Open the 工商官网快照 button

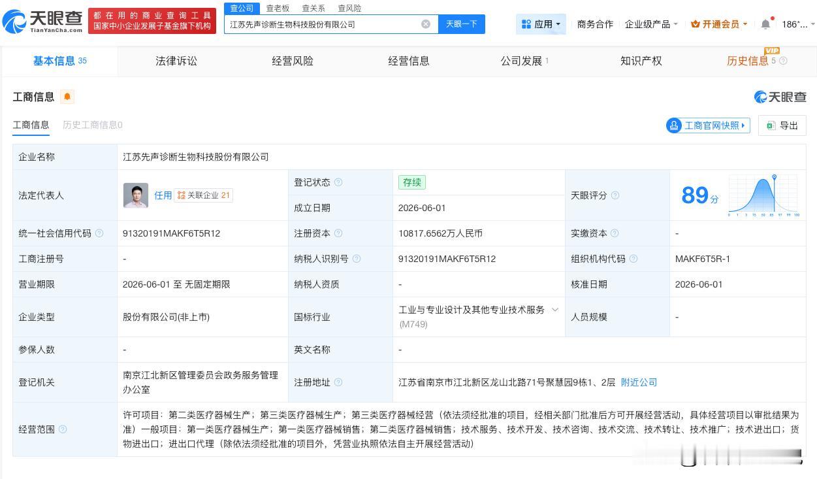[708, 125]
